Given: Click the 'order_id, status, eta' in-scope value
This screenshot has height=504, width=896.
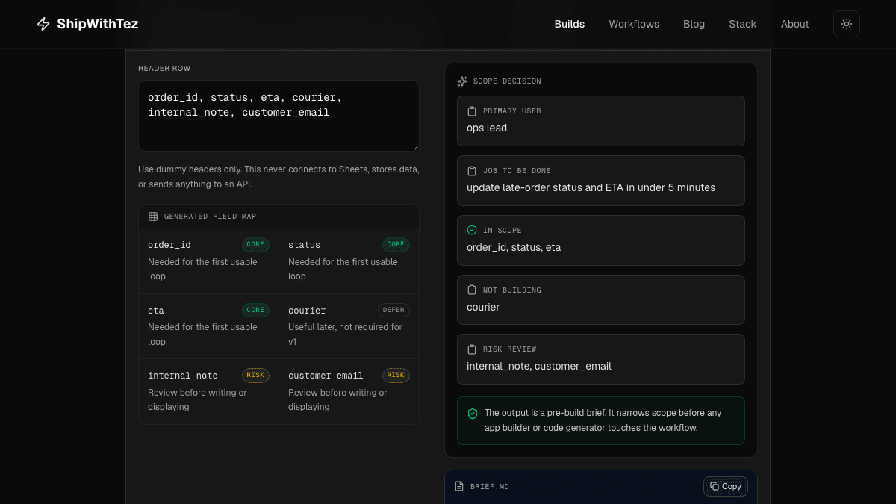Looking at the screenshot, I should 514,247.
